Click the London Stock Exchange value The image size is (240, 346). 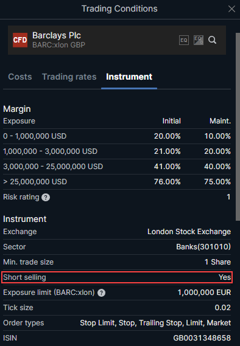189,232
